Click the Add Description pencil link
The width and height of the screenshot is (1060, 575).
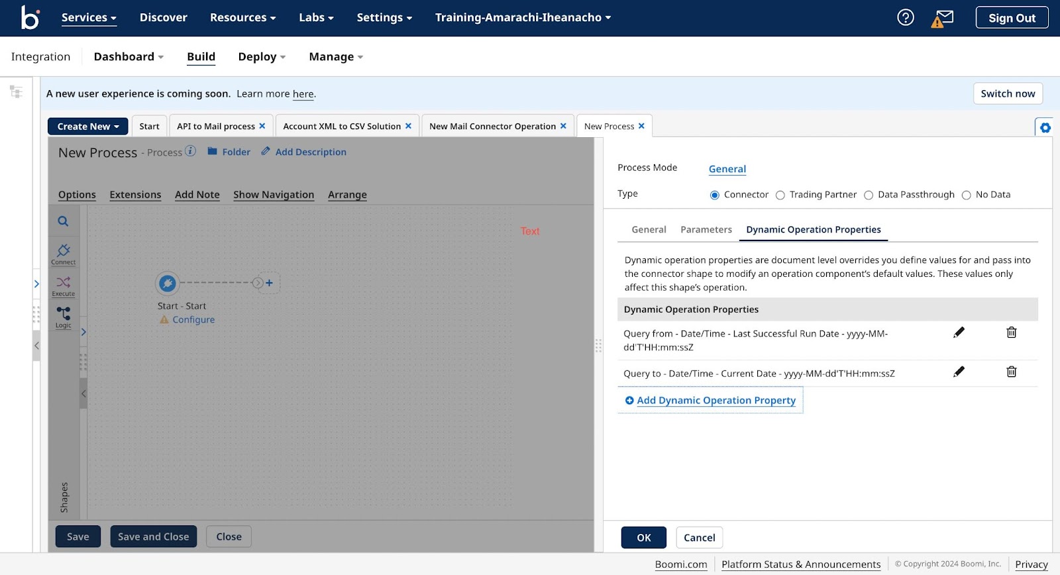(303, 152)
